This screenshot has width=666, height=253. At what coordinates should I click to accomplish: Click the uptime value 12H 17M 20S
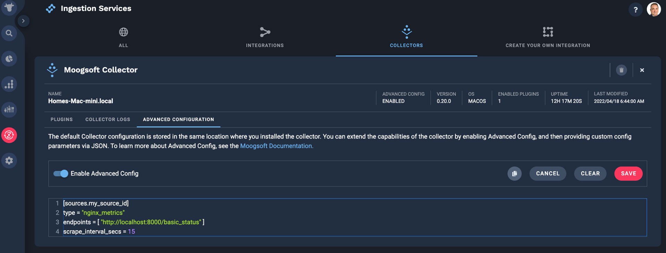click(566, 101)
